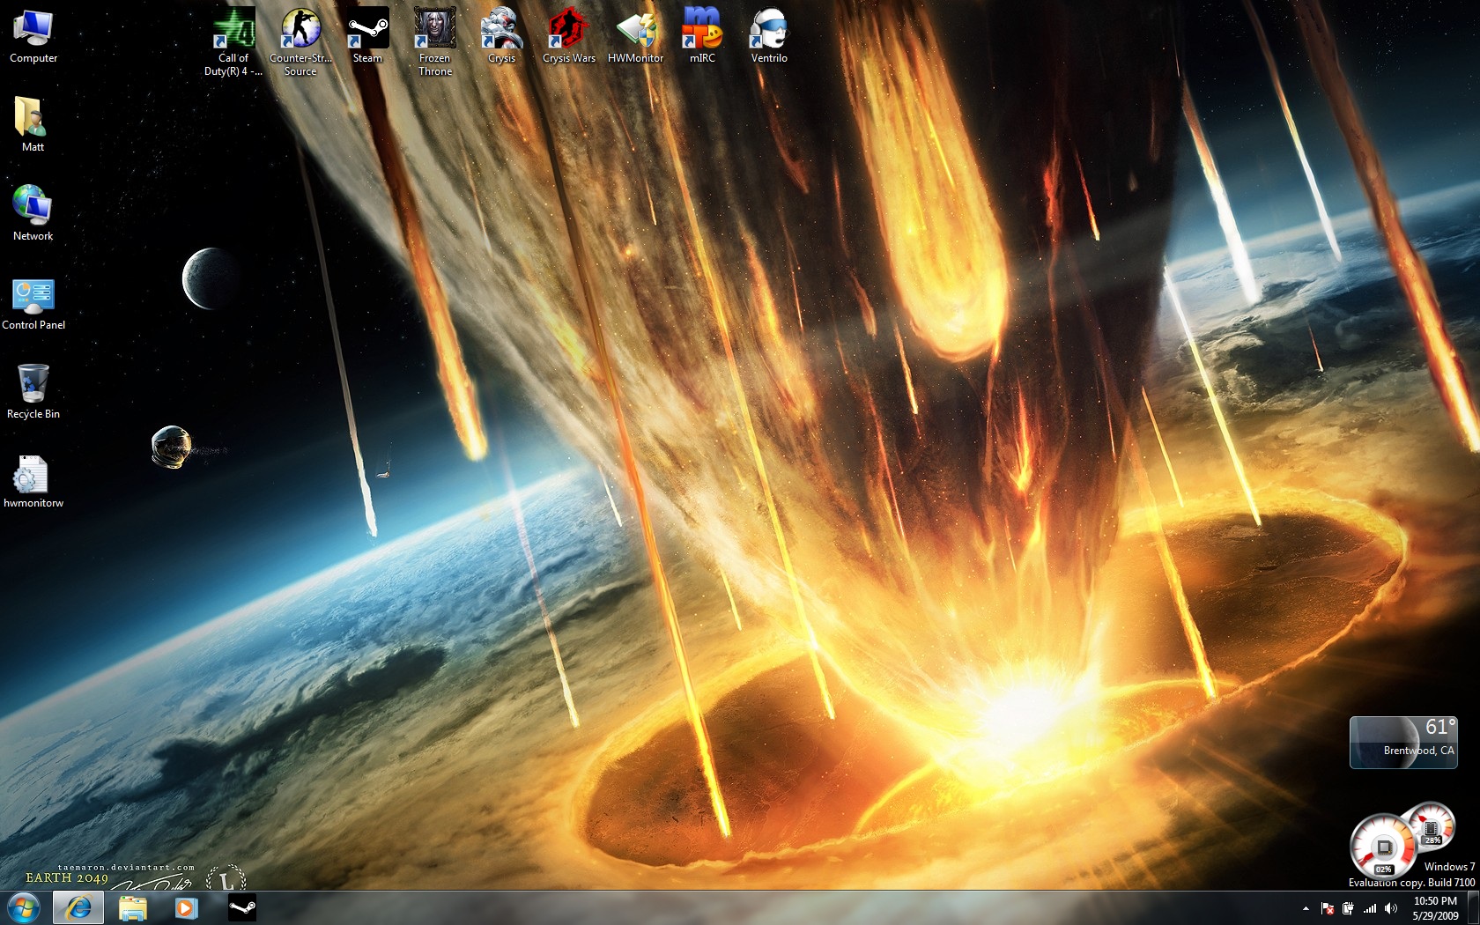
Task: Open the Brentwood, CA weather gadget
Action: click(1403, 742)
